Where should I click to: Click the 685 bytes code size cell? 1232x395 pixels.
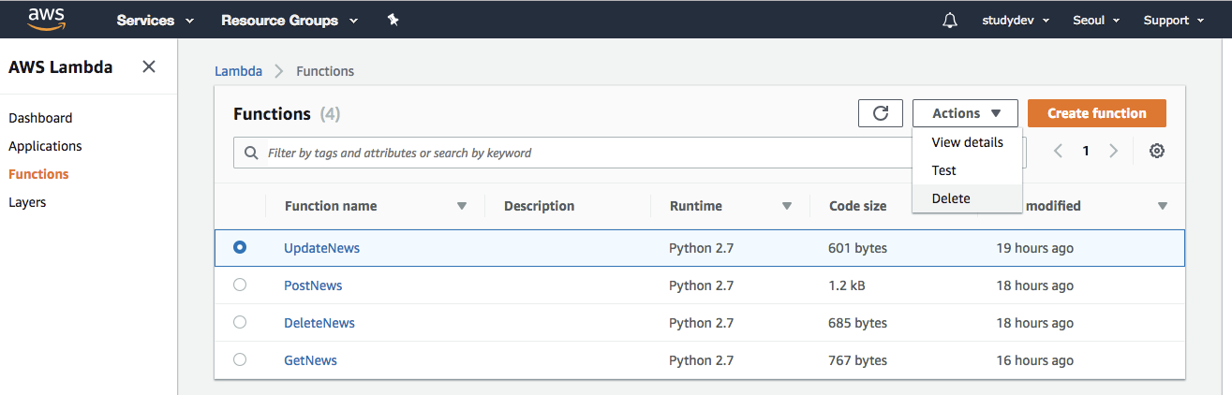[857, 323]
